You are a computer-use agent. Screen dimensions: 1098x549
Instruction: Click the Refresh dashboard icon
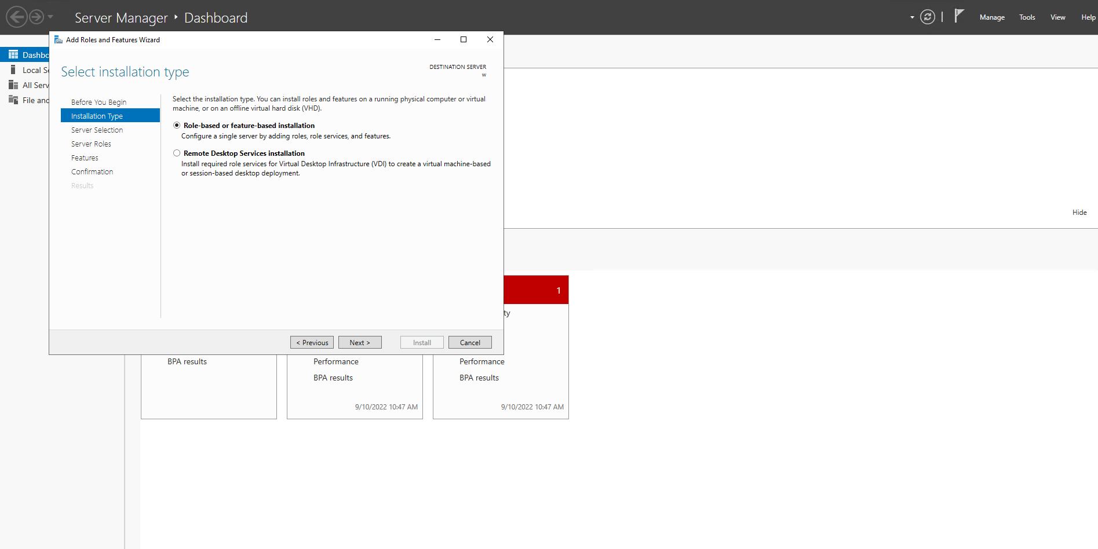[928, 17]
